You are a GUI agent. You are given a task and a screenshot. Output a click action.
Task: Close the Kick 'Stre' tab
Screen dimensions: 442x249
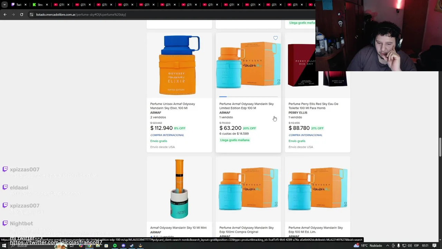[47, 5]
